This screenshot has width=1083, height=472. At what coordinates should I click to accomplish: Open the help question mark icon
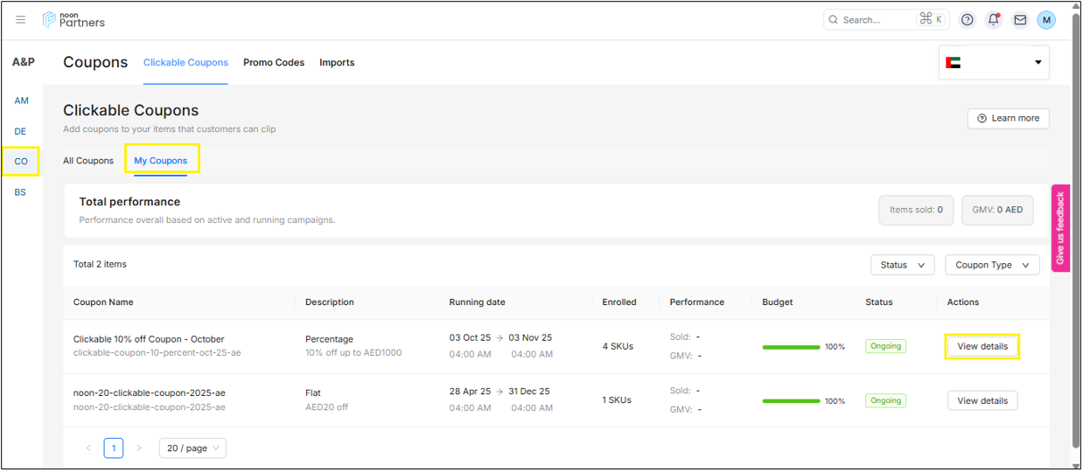tap(967, 20)
